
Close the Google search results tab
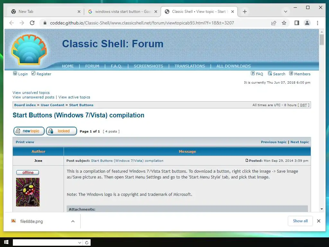(156, 12)
